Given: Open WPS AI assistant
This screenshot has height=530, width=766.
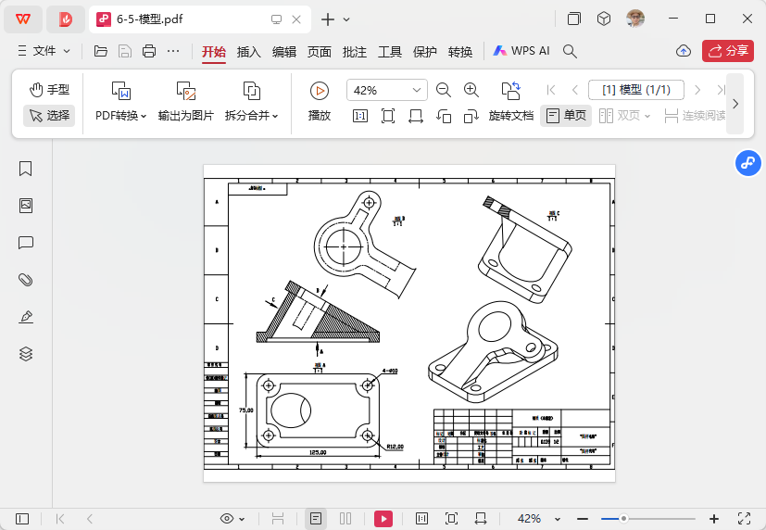Looking at the screenshot, I should [521, 51].
